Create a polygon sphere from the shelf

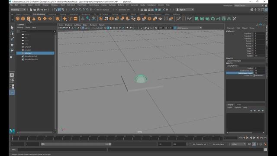tap(18, 19)
